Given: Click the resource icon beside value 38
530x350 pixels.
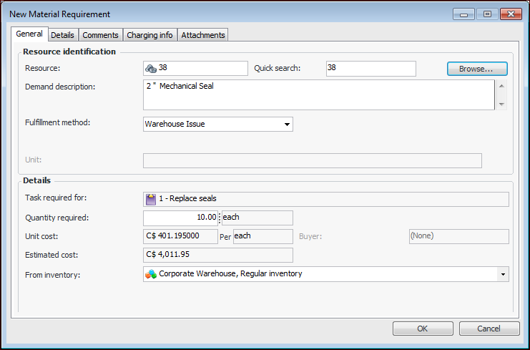Looking at the screenshot, I should [x=151, y=69].
